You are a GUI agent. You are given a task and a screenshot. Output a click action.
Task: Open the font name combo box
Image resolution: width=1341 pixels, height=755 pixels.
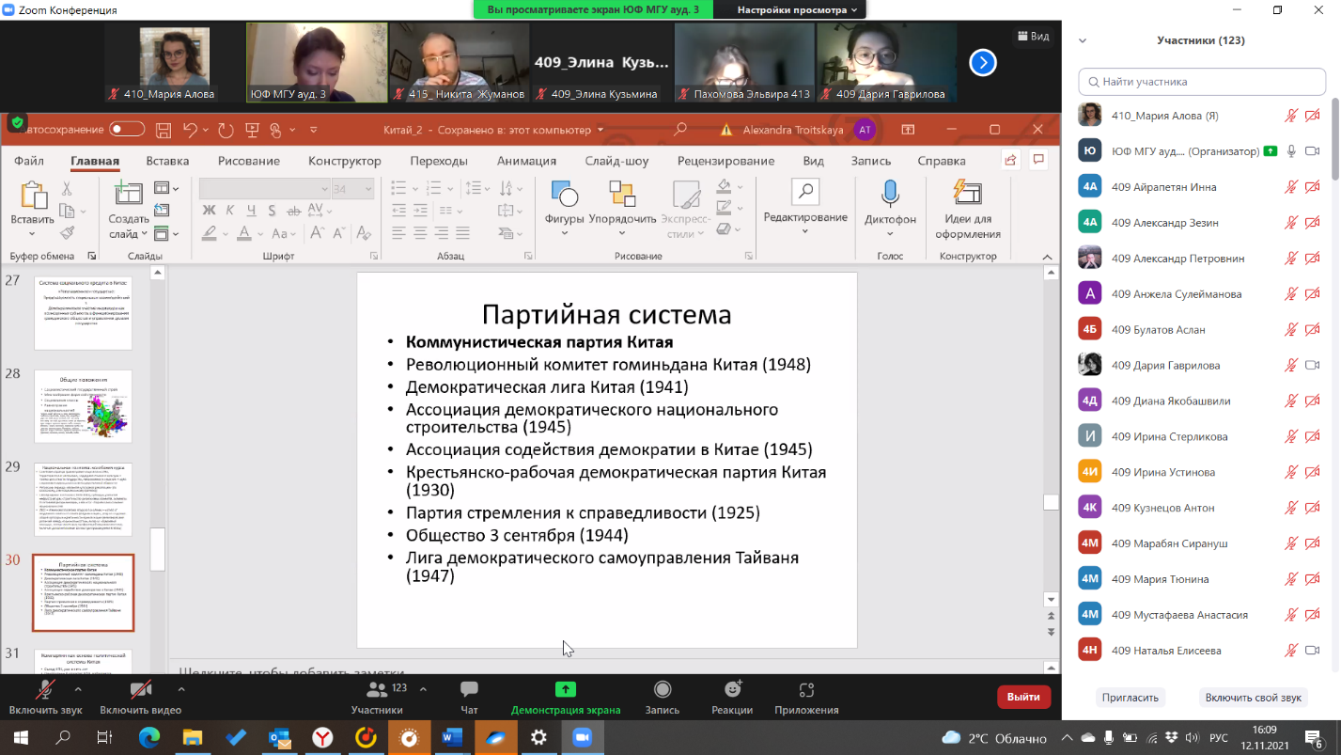tap(264, 189)
